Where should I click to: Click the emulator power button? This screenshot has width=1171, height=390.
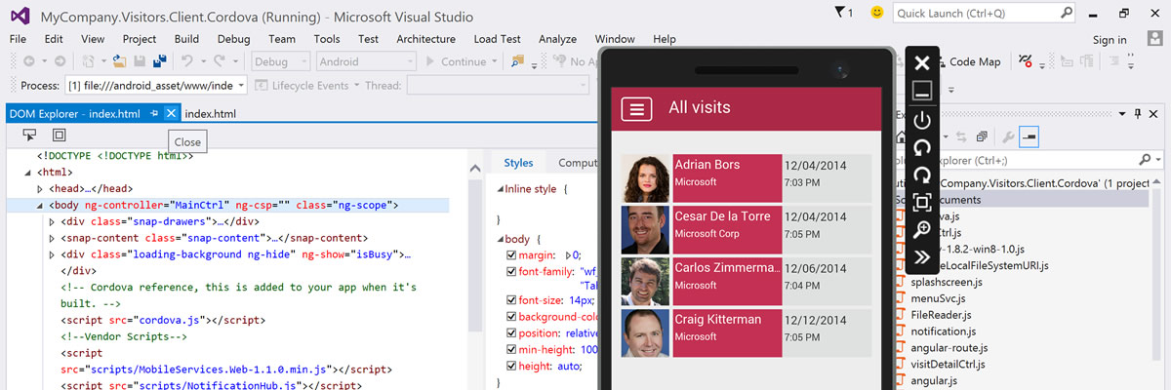[921, 121]
